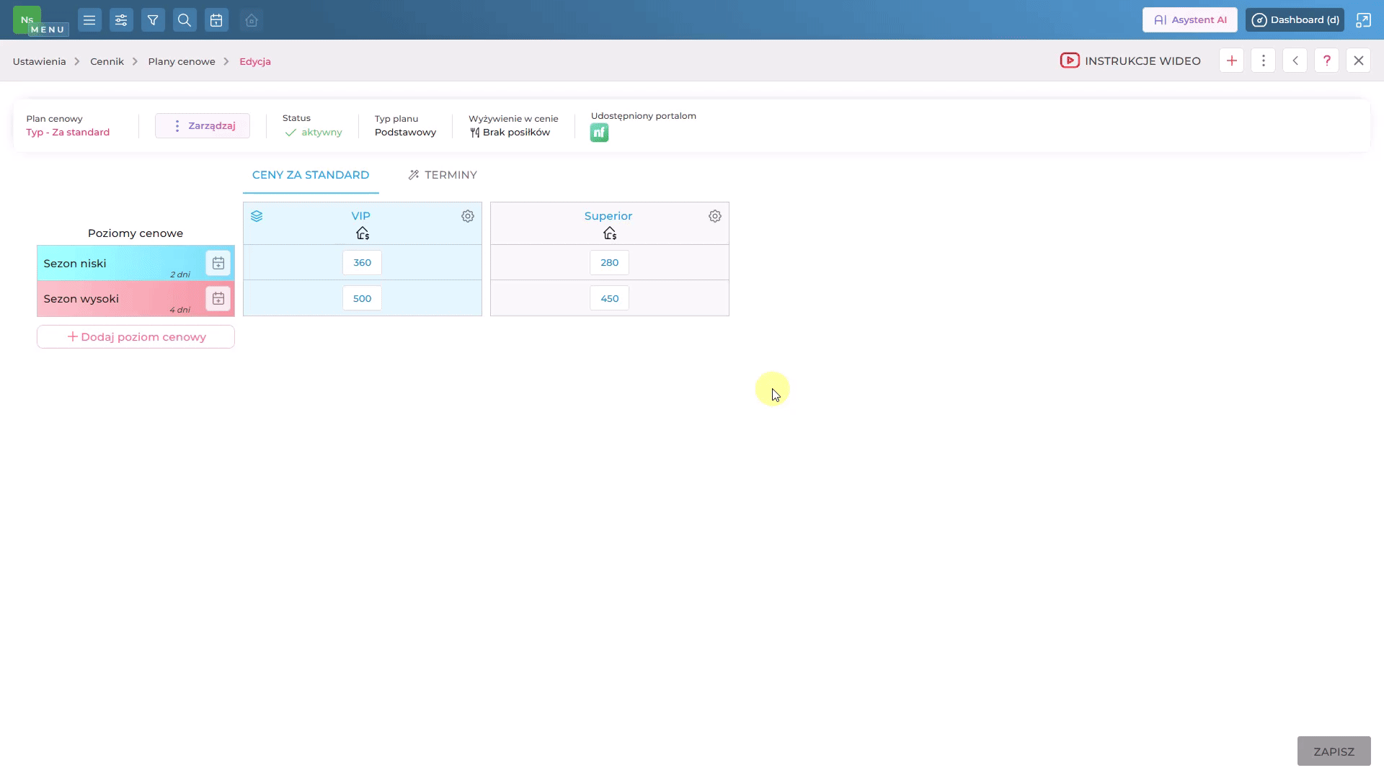Click the house price icon under VIP
Viewport: 1384px width, 778px height.
363,233
